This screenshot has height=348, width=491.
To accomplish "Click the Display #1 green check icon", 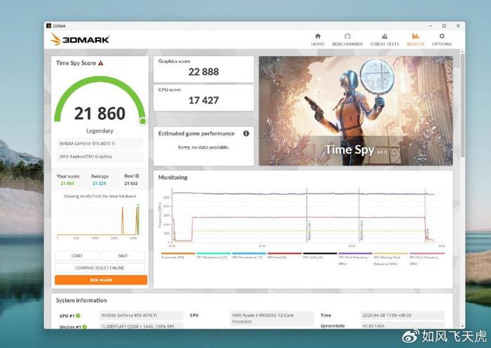I will point(85,327).
